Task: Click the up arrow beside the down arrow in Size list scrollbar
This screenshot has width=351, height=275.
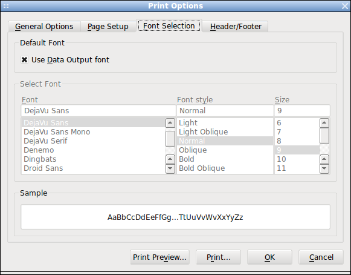Action: point(324,159)
